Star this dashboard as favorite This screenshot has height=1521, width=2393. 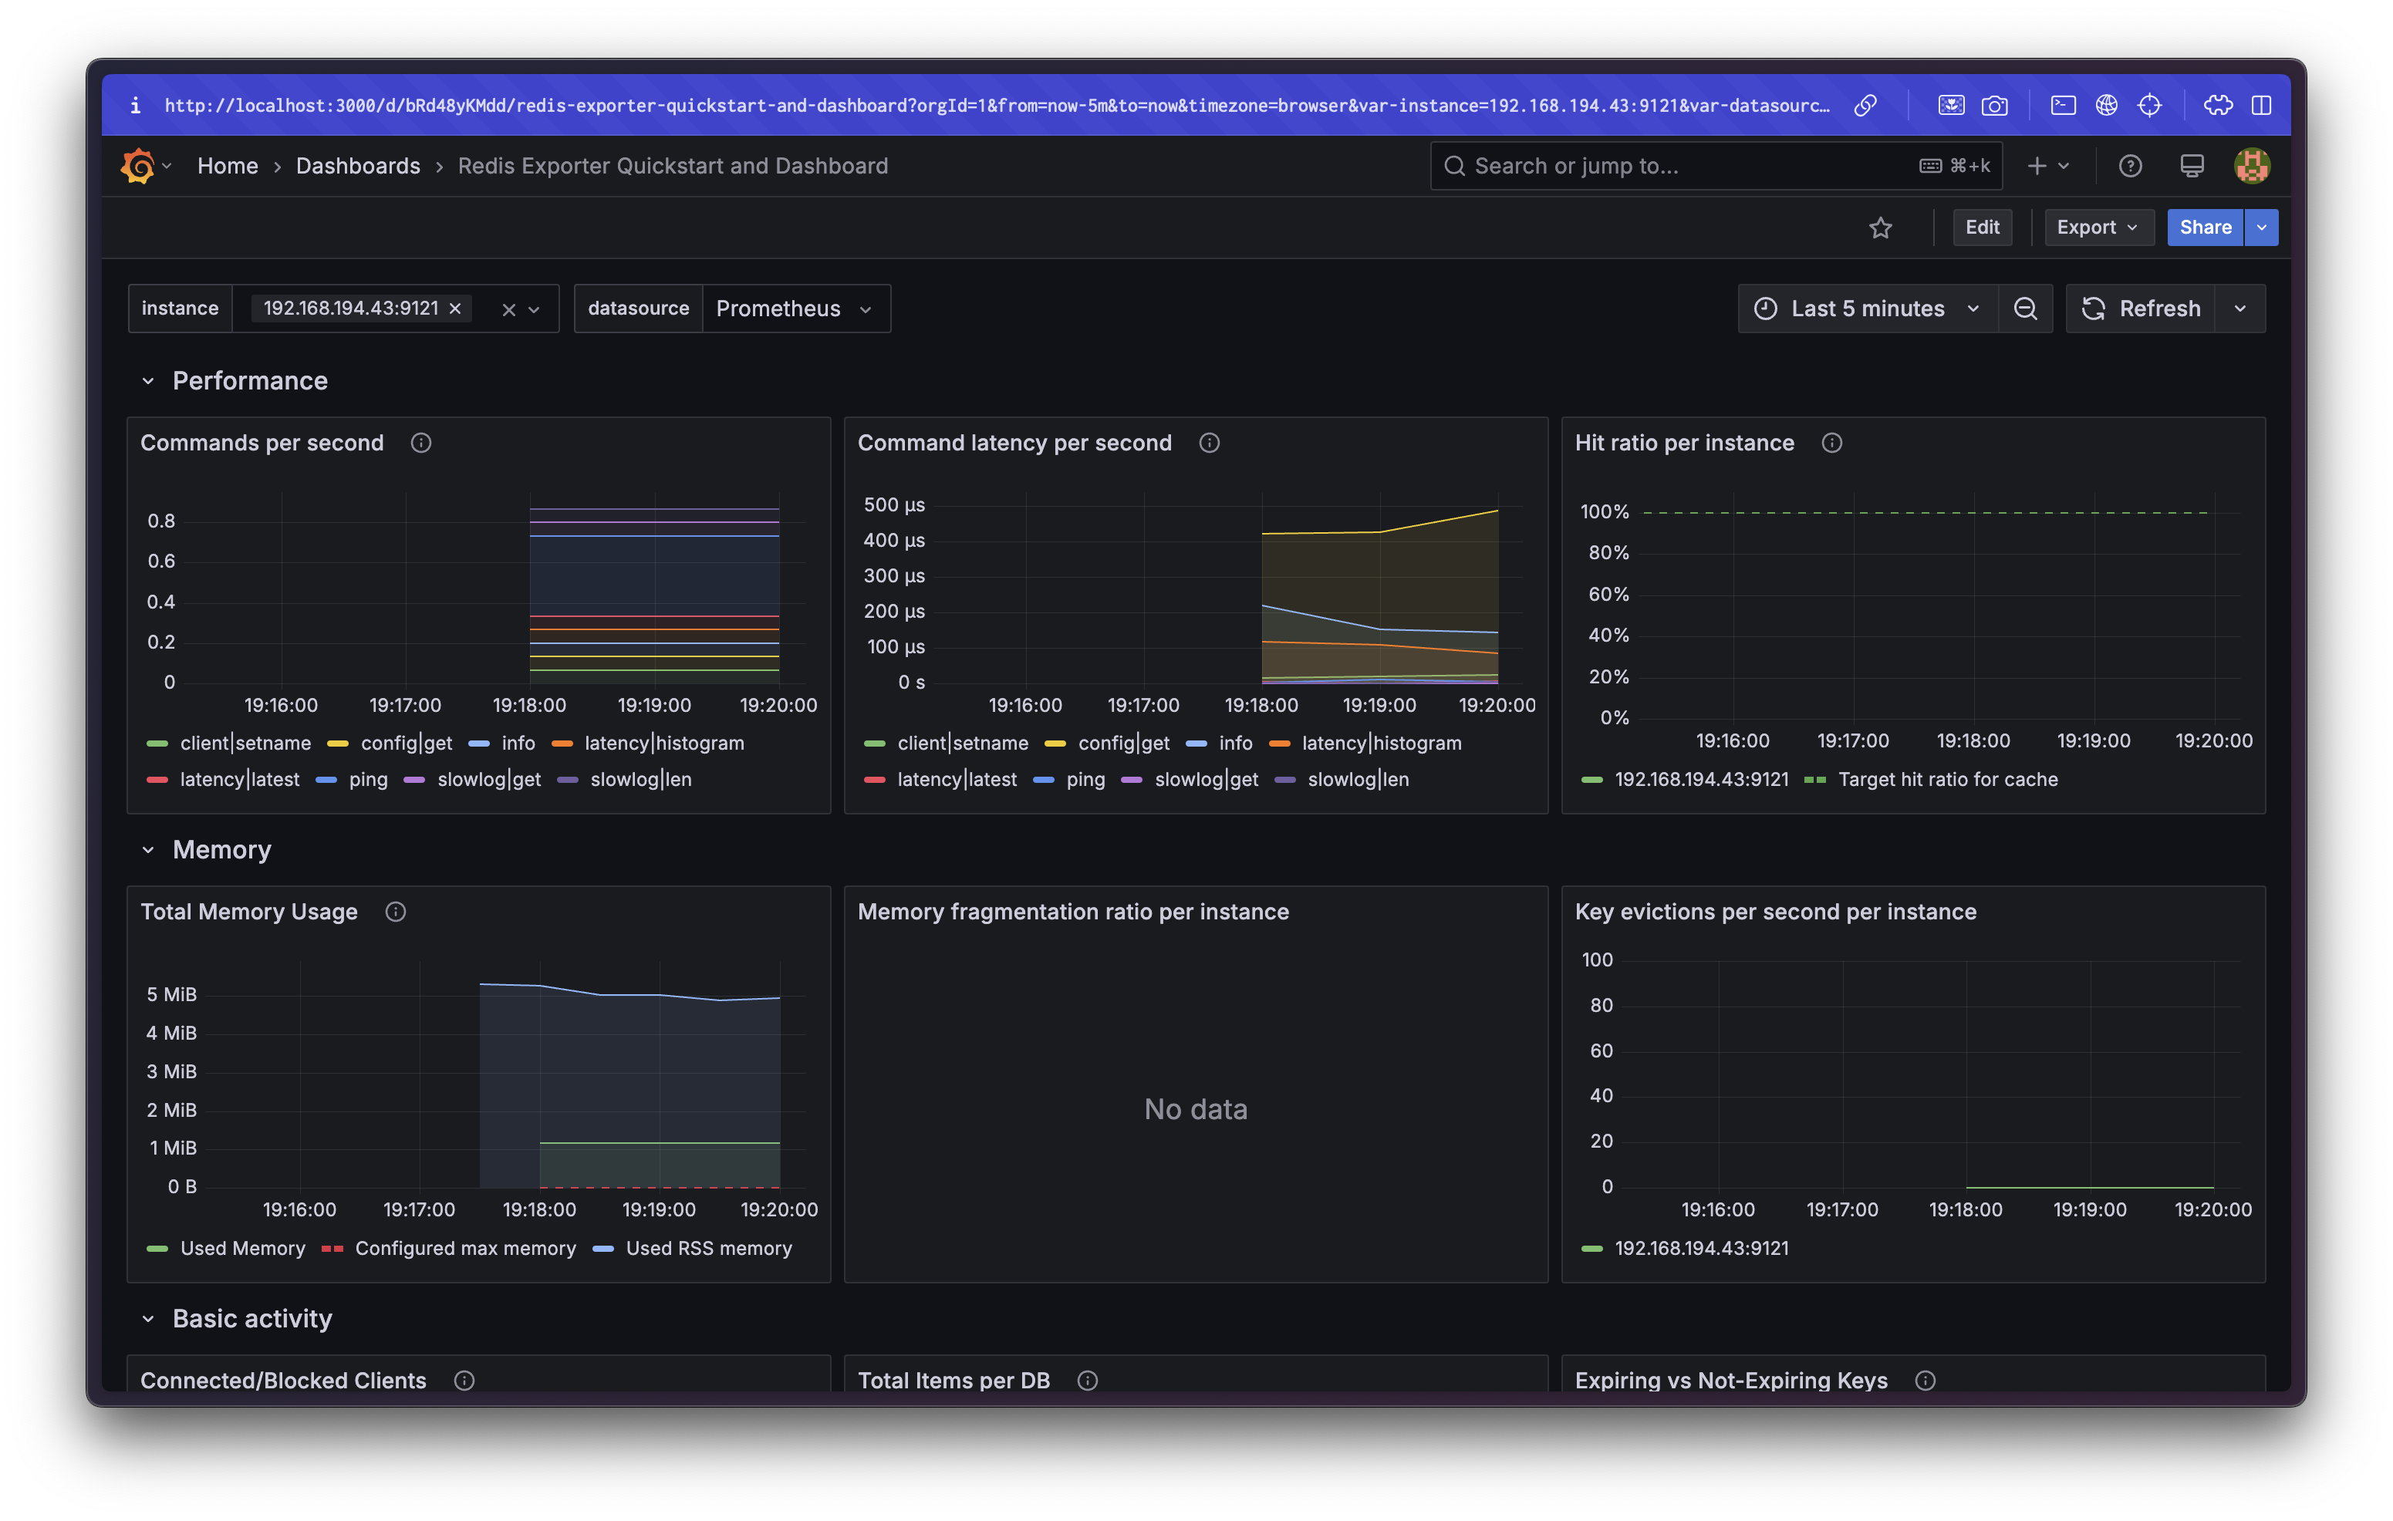click(x=1880, y=228)
